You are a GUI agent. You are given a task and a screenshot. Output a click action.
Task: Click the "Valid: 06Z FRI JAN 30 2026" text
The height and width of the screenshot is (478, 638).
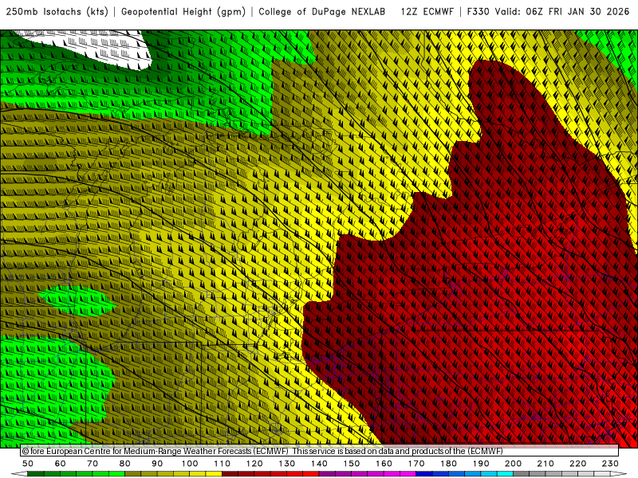tap(562, 12)
